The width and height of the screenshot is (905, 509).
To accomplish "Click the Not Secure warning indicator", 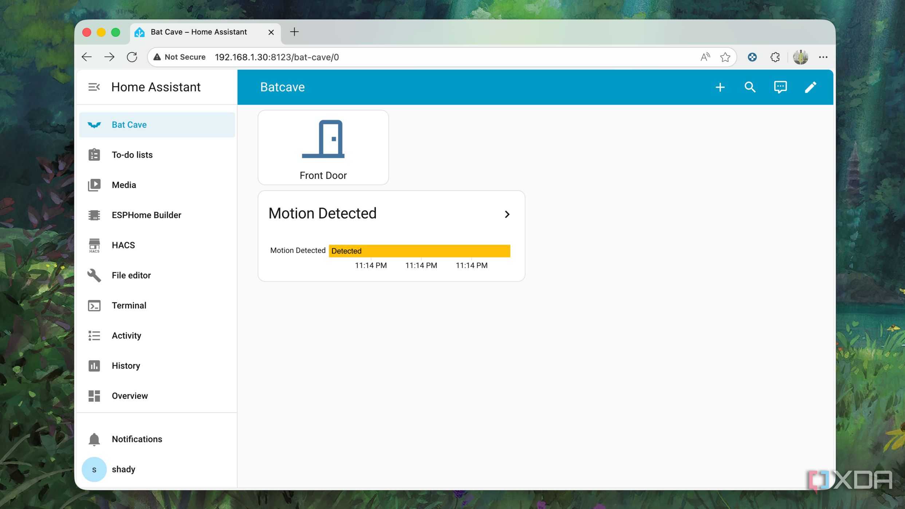I will click(180, 57).
